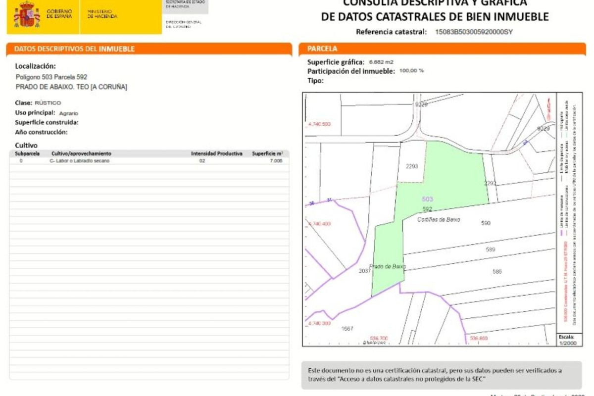Click parcel 590 on the map
Viewport: 594px width, 396px height.
click(x=486, y=223)
